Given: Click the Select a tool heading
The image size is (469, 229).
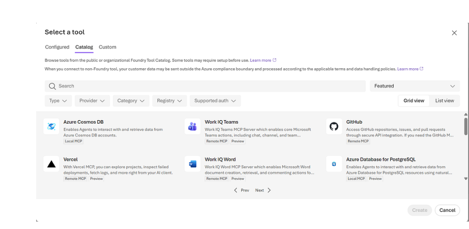Looking at the screenshot, I should click(x=64, y=32).
